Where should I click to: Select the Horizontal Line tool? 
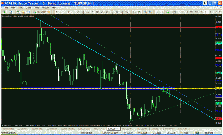point(73,12)
